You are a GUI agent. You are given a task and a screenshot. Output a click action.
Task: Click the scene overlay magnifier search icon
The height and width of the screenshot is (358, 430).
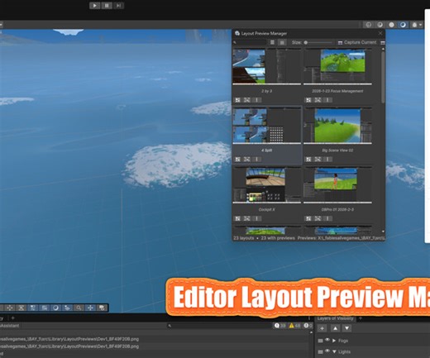point(79,308)
